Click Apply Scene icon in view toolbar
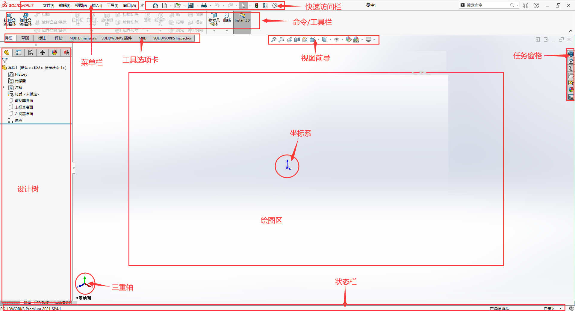 [x=356, y=39]
